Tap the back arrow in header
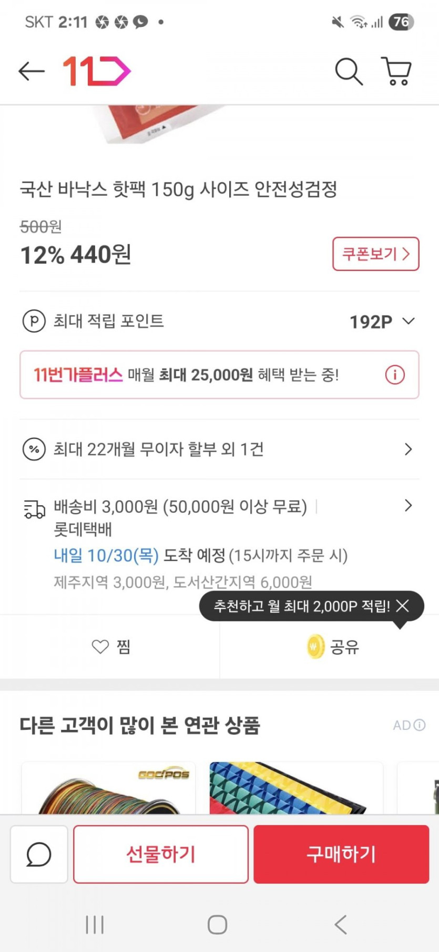This screenshot has height=952, width=439. coord(32,71)
